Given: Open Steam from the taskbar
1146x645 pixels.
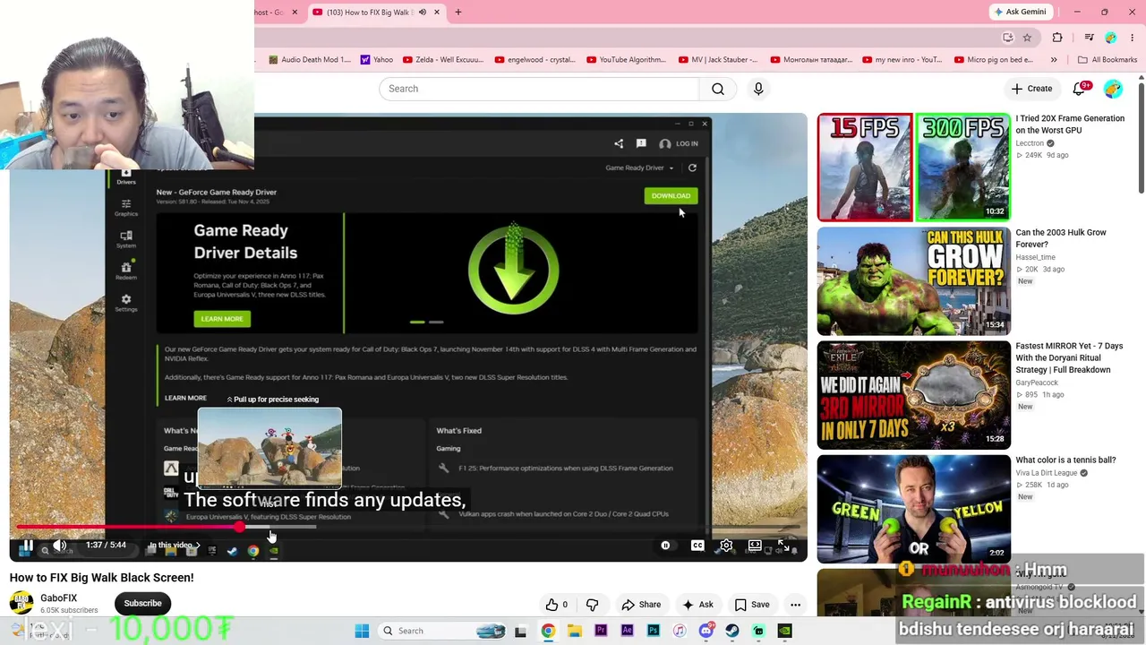Looking at the screenshot, I should (732, 631).
